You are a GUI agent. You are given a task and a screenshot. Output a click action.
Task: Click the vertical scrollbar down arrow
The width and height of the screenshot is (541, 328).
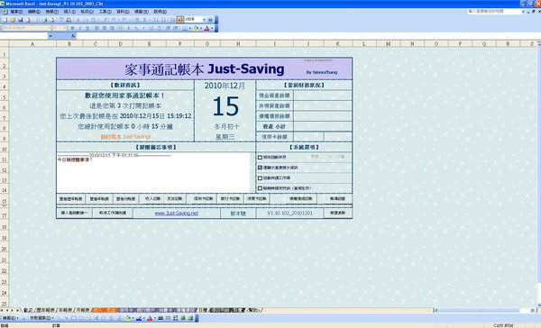[x=539, y=305]
